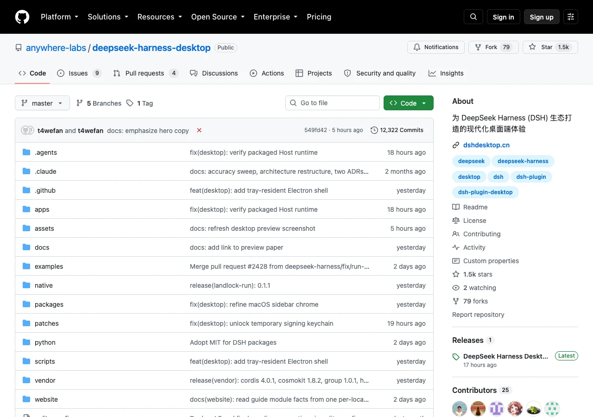The height and width of the screenshot is (417, 593).
Task: Open the 'docs: emphasize hero copy' commit message
Action: pyautogui.click(x=148, y=131)
